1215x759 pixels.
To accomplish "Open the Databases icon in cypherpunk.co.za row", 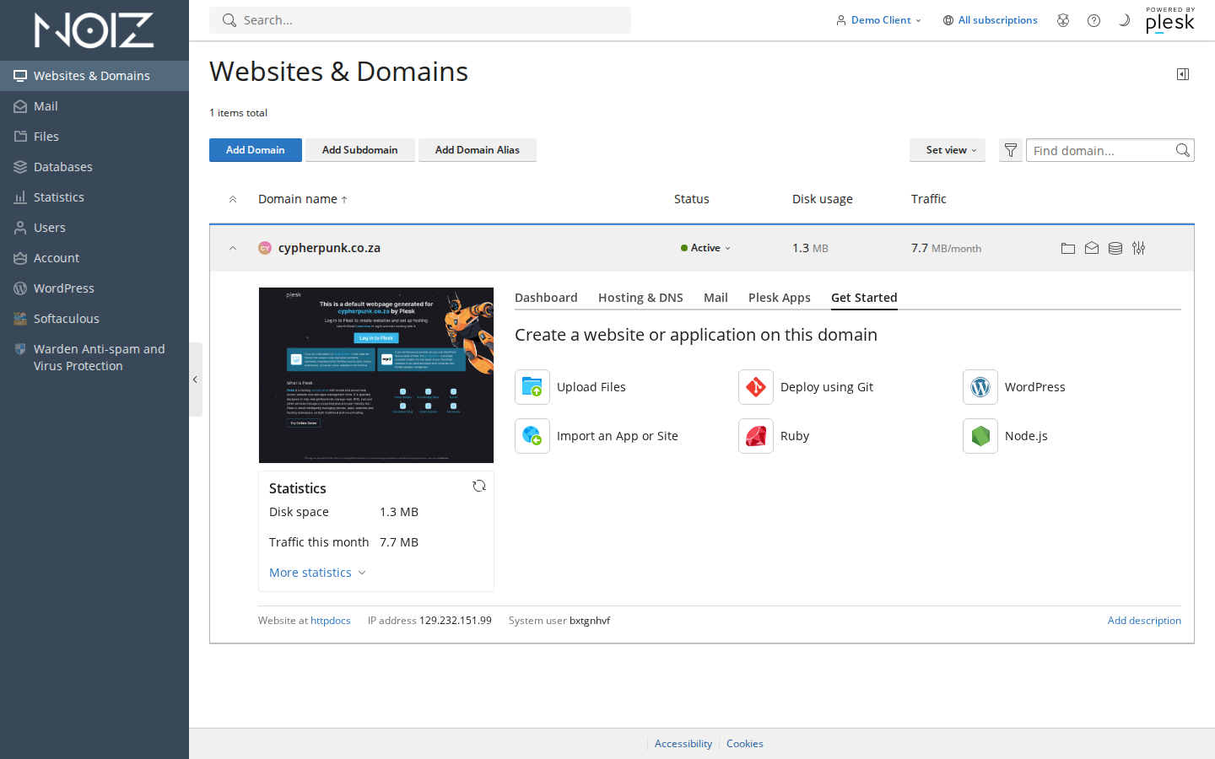I will click(1115, 248).
